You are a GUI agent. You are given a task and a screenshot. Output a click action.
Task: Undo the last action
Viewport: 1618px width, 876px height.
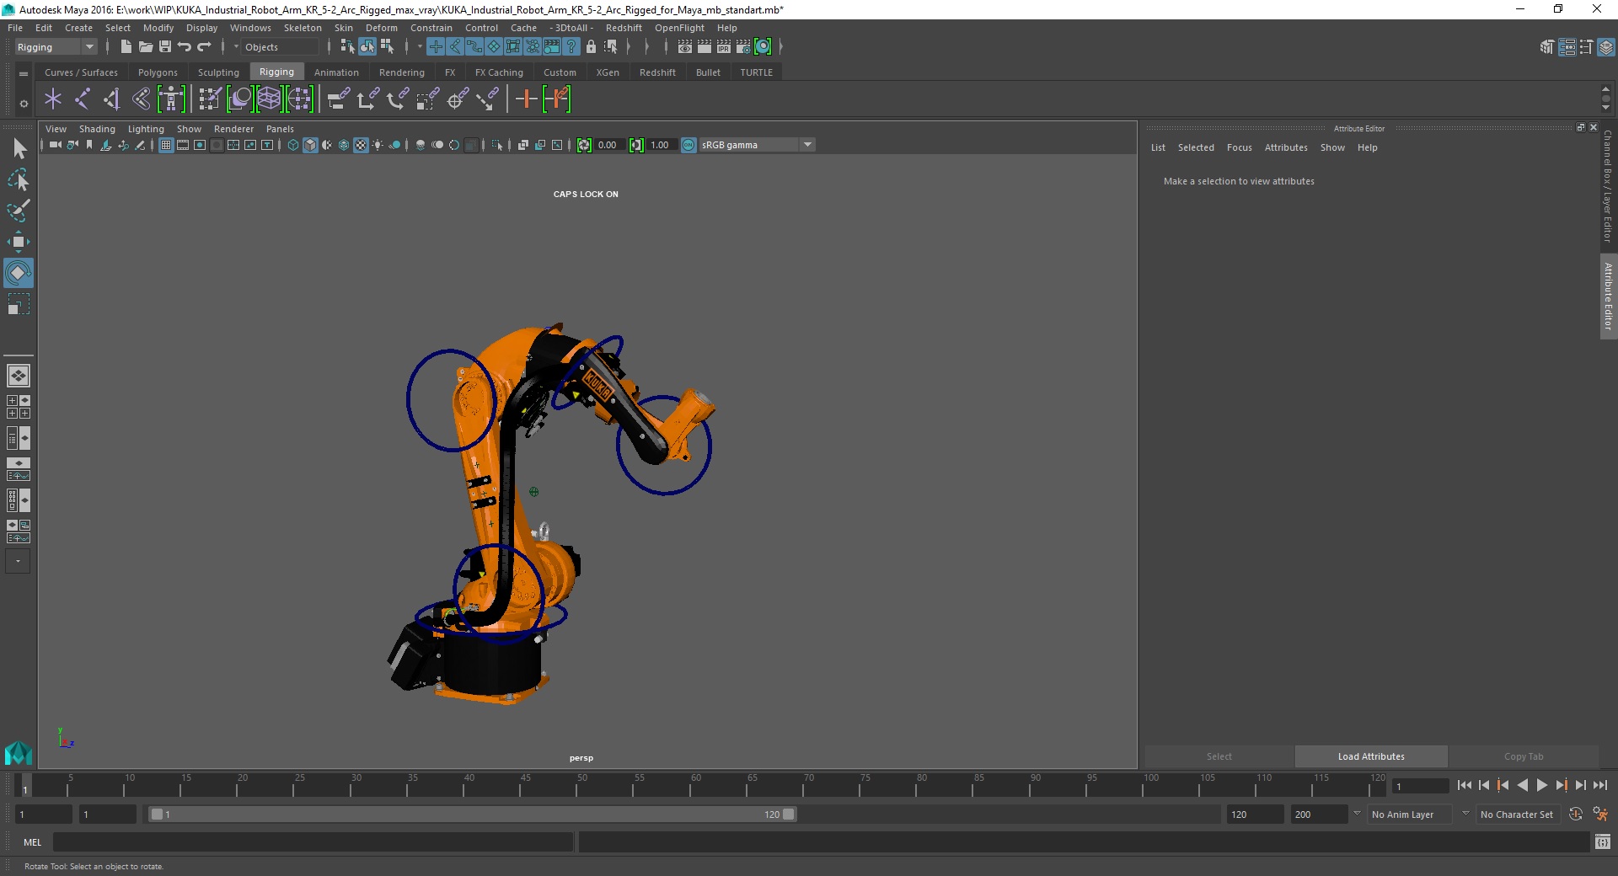point(185,47)
